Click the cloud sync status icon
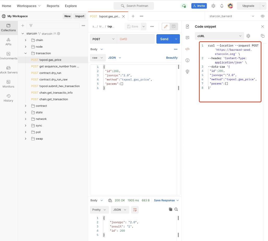This screenshot has width=268, height=241. [x=184, y=6]
